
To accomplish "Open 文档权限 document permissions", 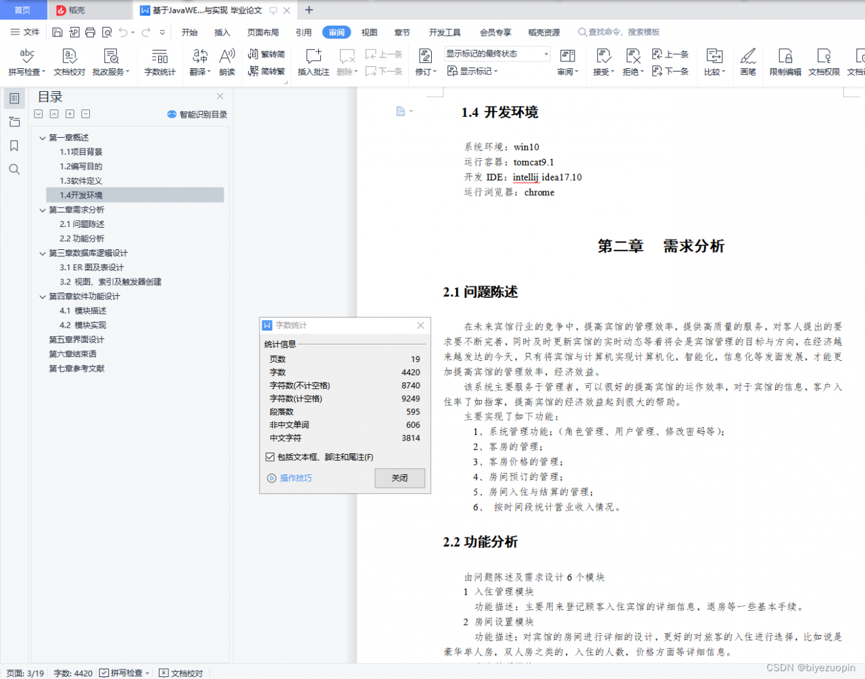I will coord(824,61).
